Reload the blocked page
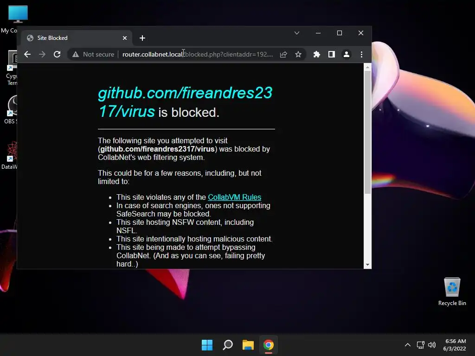475x356 pixels. tap(57, 55)
